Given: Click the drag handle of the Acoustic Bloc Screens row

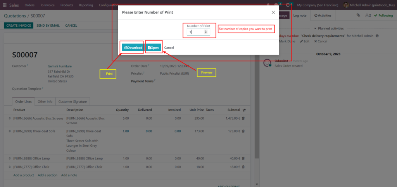Looking at the screenshot, I should [10, 118].
